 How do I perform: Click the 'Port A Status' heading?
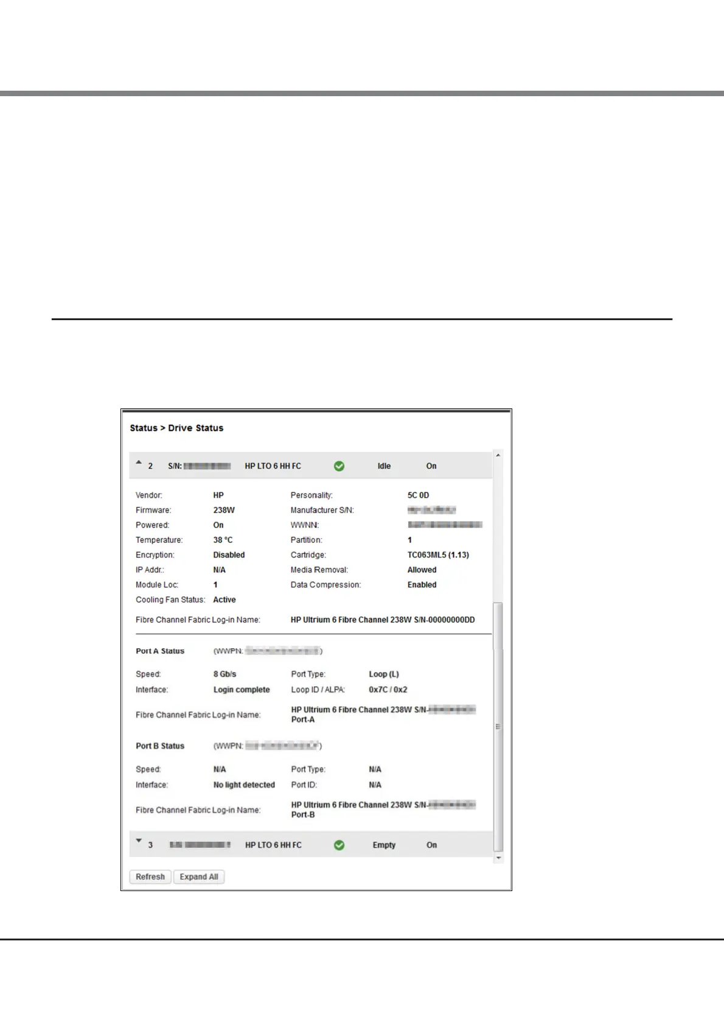pos(160,651)
